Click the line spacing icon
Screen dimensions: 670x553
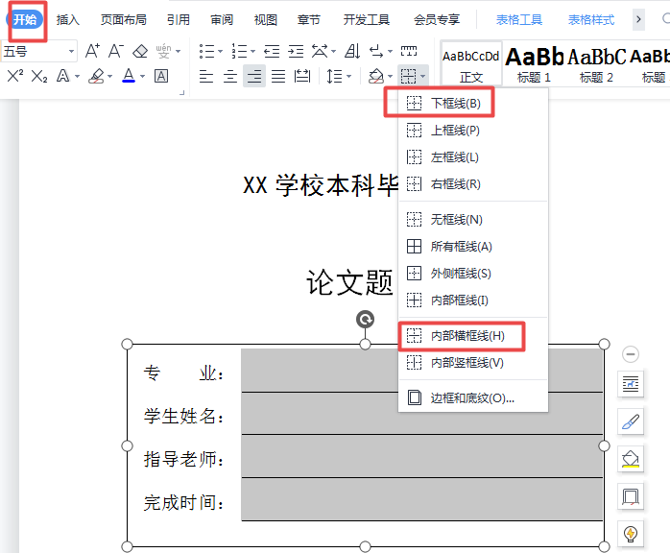(x=335, y=77)
